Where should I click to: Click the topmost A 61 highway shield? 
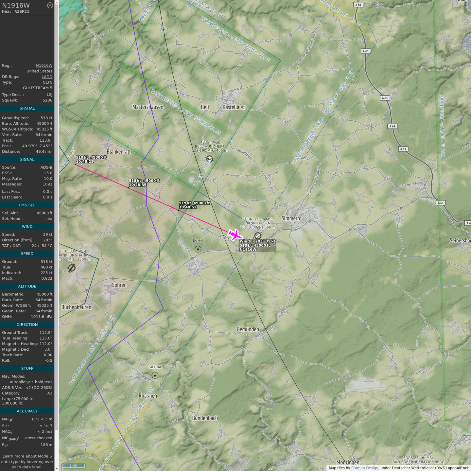coord(358,5)
